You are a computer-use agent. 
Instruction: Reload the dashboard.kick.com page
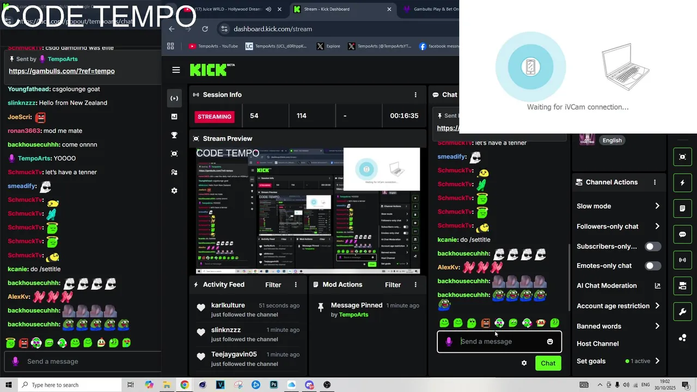click(x=205, y=29)
